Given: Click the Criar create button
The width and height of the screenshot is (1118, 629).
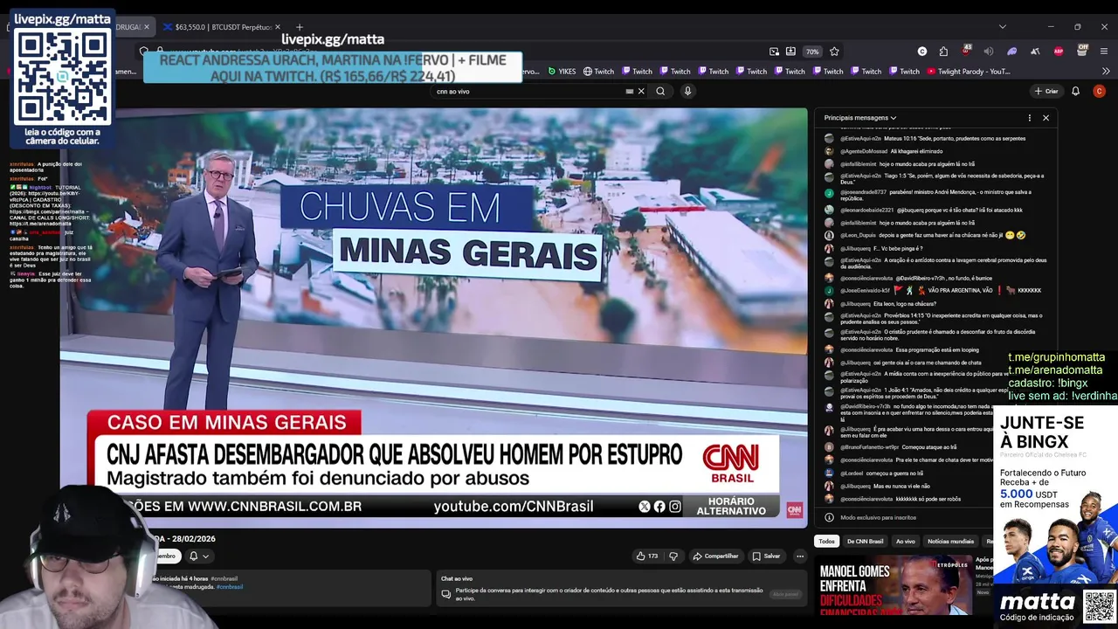Looking at the screenshot, I should 1046,91.
